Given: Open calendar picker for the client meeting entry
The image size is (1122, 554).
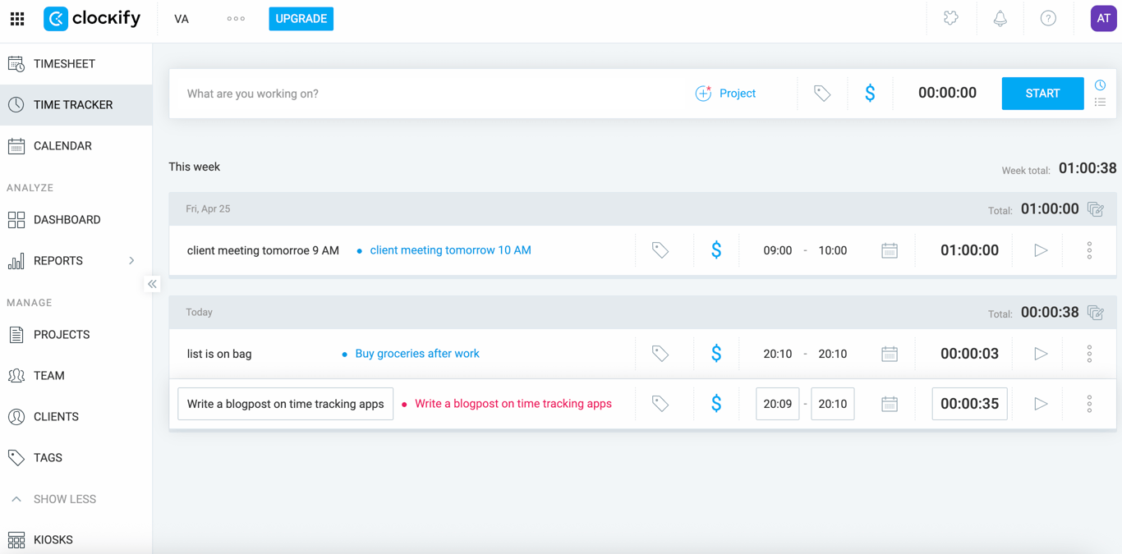Looking at the screenshot, I should click(x=890, y=250).
